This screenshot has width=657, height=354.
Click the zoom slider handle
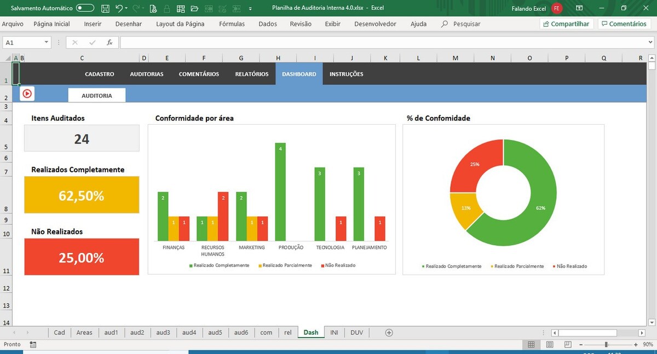click(x=606, y=345)
